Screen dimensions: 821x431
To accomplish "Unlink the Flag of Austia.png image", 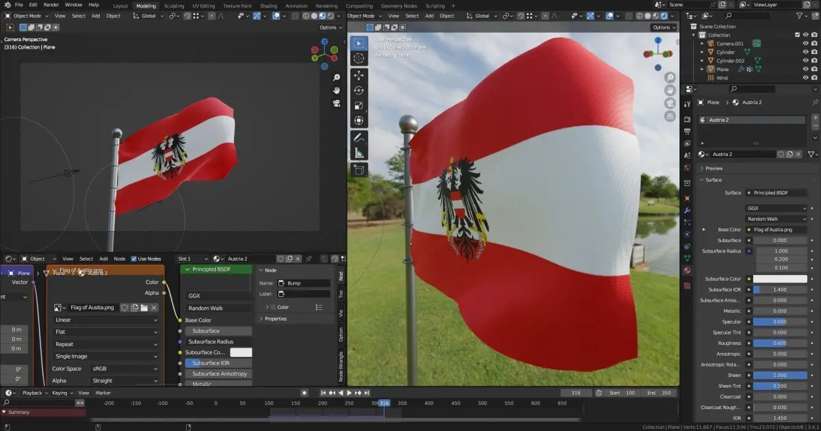I will pos(154,308).
